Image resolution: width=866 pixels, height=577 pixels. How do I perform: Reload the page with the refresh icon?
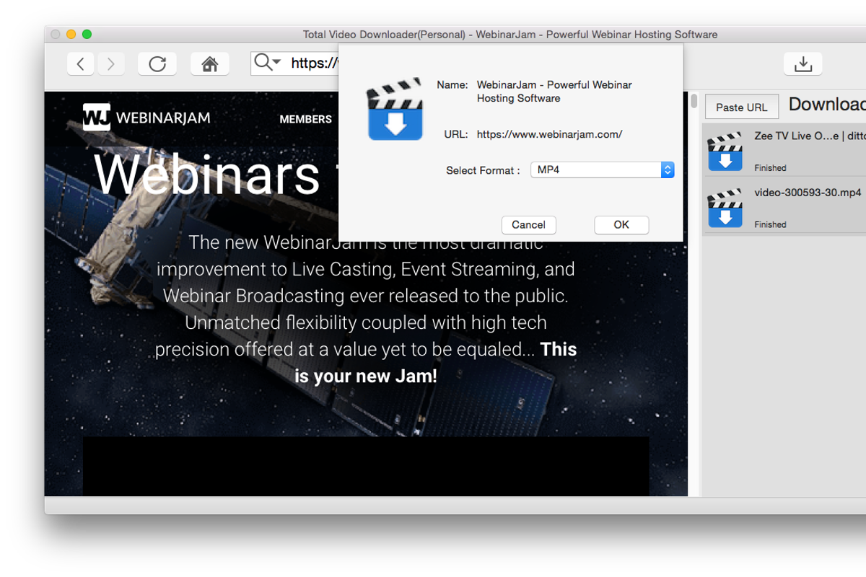tap(157, 63)
